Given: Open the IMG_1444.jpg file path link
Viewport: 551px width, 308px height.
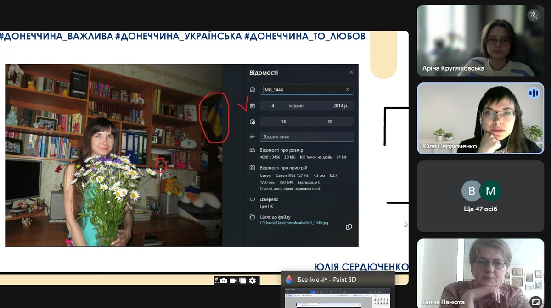Looking at the screenshot, I should tap(294, 223).
